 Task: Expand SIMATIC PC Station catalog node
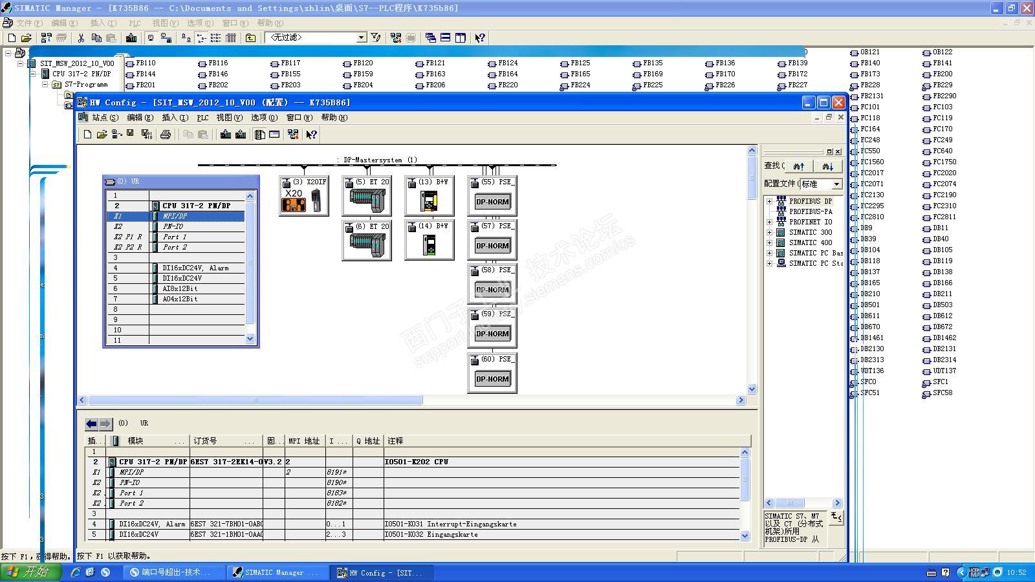(x=770, y=263)
